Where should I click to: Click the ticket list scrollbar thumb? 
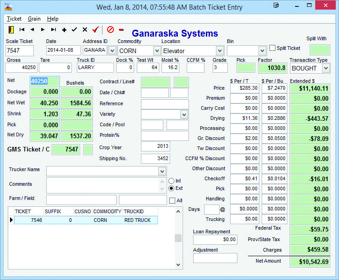tap(178, 238)
